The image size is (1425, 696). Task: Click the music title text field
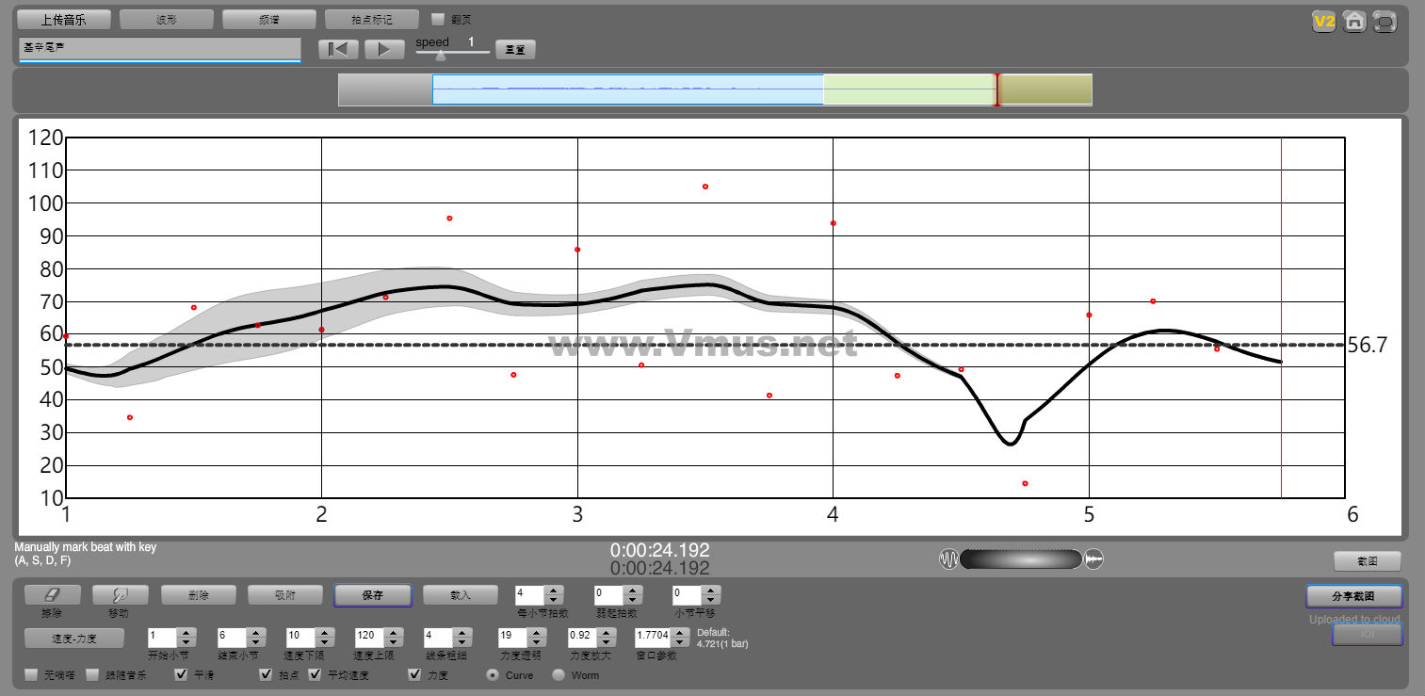[x=159, y=48]
